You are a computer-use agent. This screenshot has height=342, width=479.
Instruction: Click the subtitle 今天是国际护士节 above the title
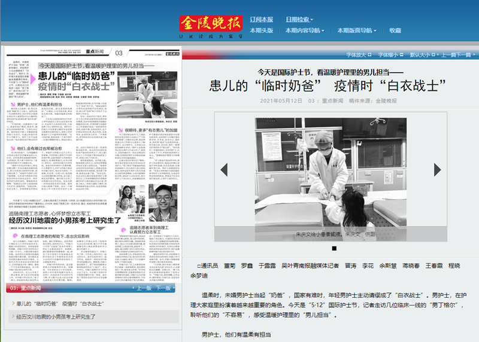tap(331, 72)
